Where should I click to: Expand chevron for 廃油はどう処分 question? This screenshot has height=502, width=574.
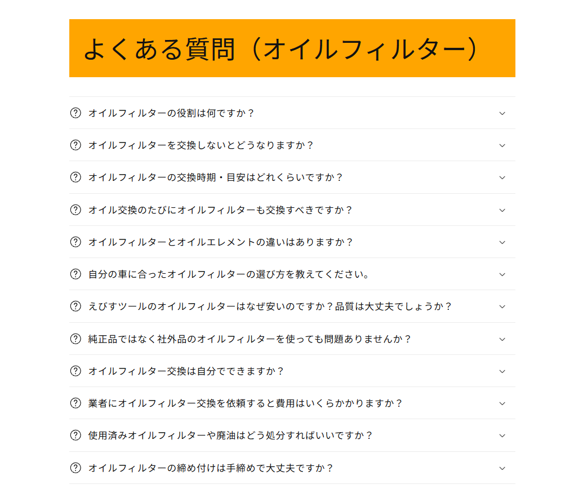pyautogui.click(x=502, y=436)
